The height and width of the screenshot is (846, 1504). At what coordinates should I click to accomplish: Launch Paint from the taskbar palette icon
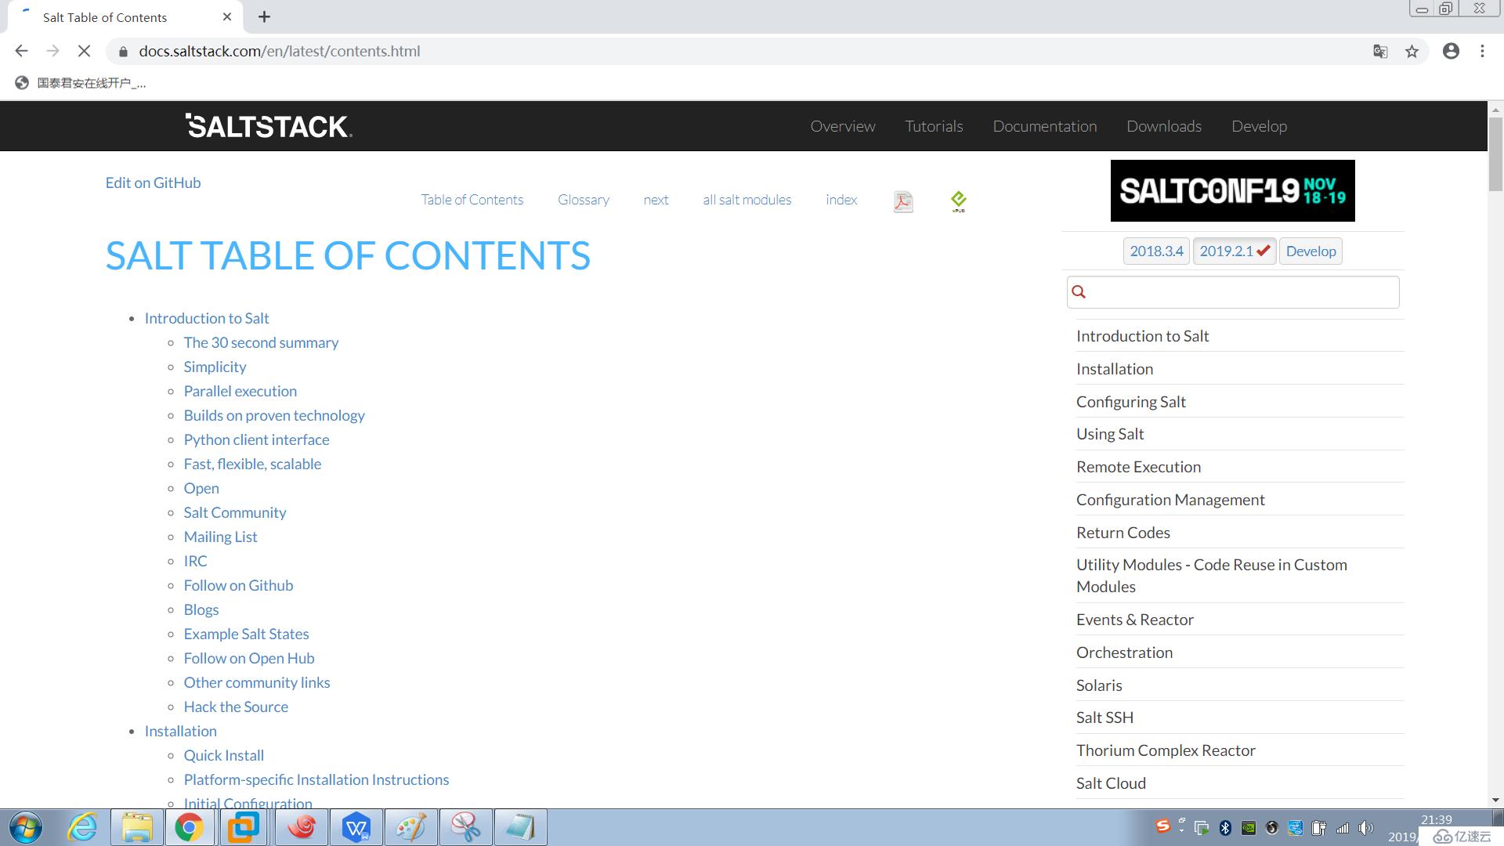point(411,827)
